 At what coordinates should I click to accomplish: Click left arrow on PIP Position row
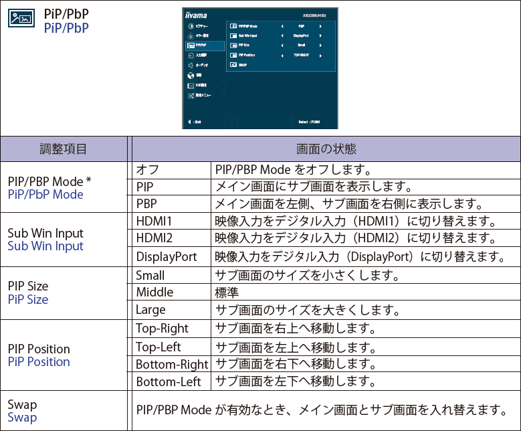282,56
